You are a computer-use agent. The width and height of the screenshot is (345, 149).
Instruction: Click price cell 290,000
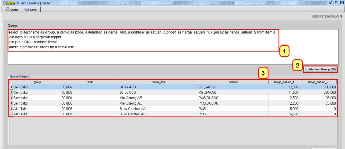click(x=318, y=87)
